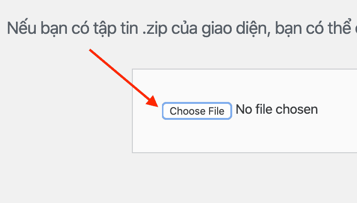Screen dimensions: 357x203
Task: Click empty space below the Choose File button
Action: click(197, 136)
